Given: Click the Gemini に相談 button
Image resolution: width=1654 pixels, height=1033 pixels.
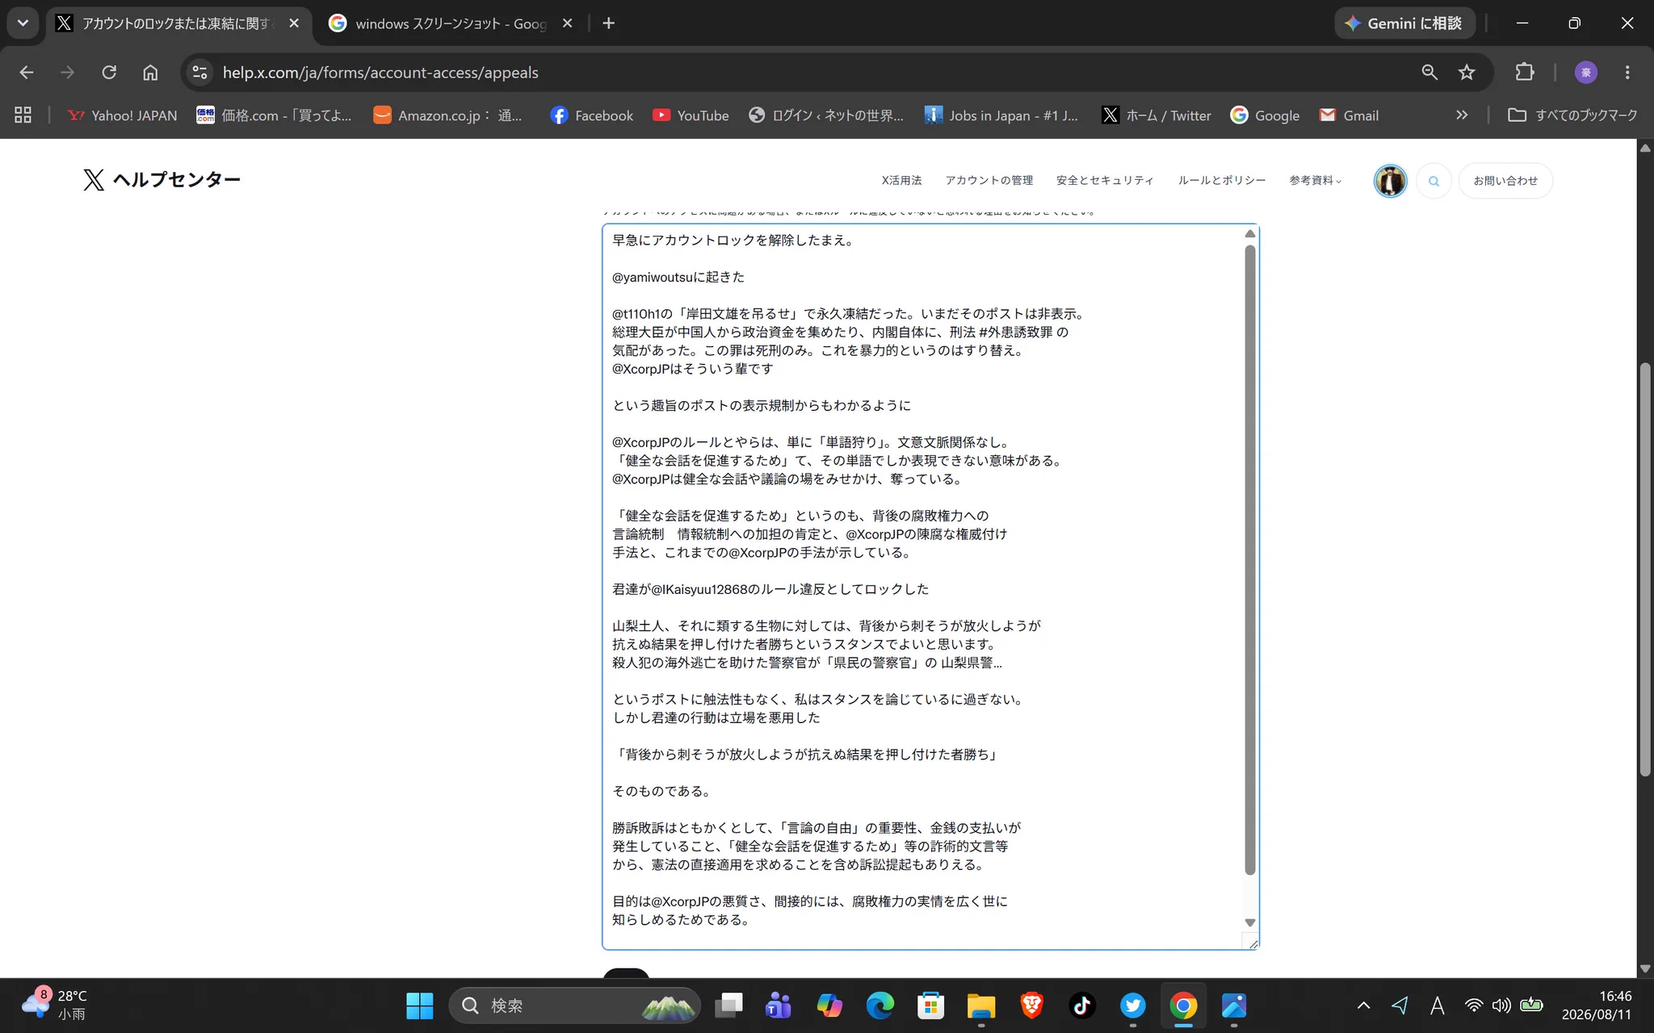Looking at the screenshot, I should coord(1404,23).
